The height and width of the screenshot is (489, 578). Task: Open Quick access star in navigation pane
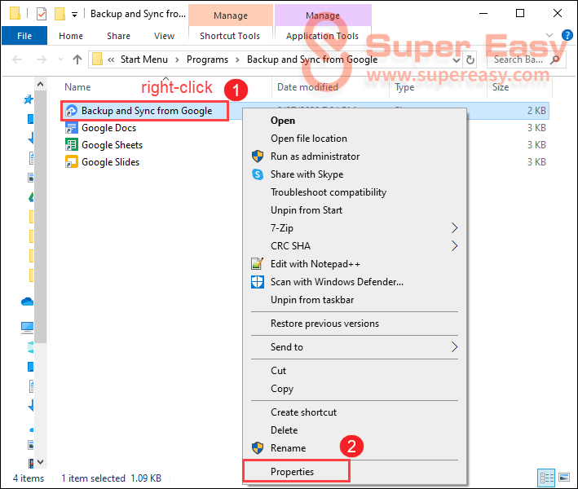pos(28,99)
